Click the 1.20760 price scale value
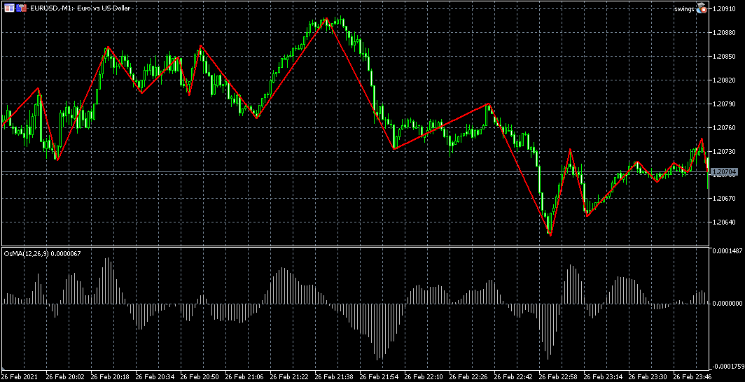This screenshot has width=745, height=382. (x=725, y=127)
